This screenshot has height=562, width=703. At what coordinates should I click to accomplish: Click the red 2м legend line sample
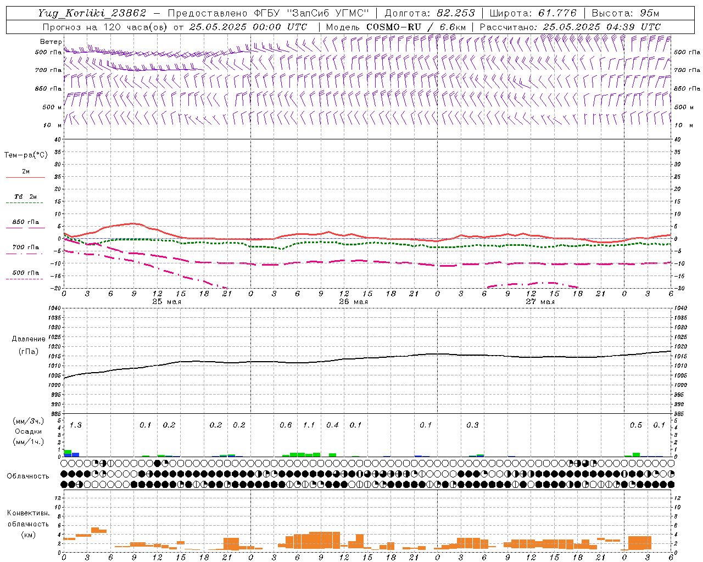(25, 177)
